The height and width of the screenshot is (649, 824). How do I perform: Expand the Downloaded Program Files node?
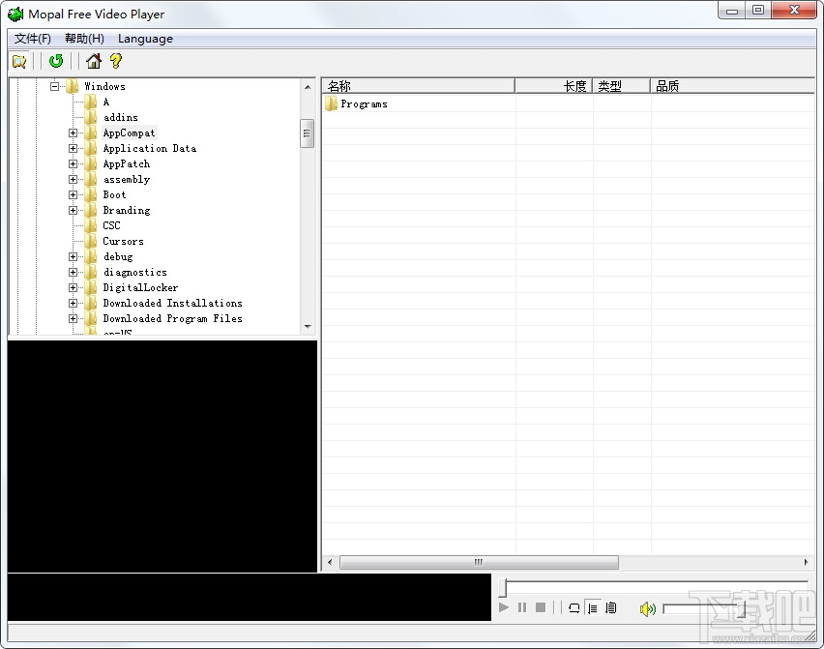pyautogui.click(x=74, y=318)
